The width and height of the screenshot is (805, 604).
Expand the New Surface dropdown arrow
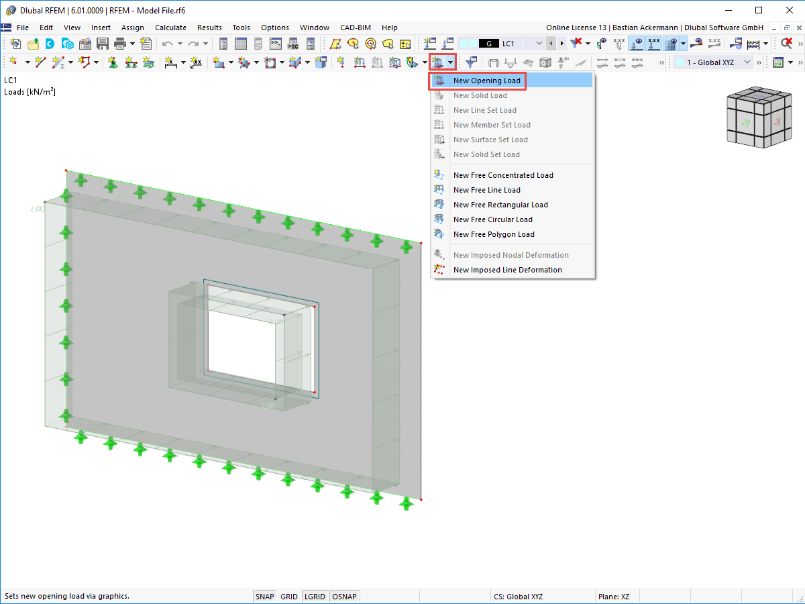[231, 62]
